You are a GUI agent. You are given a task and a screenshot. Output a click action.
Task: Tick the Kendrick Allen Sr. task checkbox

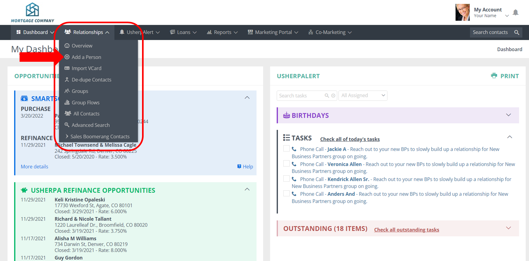[286, 179]
